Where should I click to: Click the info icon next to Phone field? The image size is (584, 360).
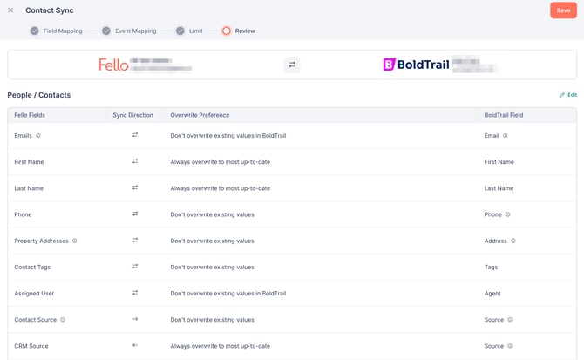click(508, 214)
